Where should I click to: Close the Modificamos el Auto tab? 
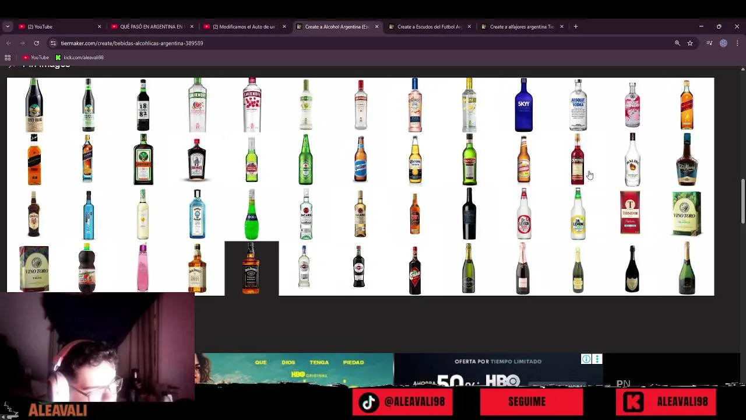point(284,26)
